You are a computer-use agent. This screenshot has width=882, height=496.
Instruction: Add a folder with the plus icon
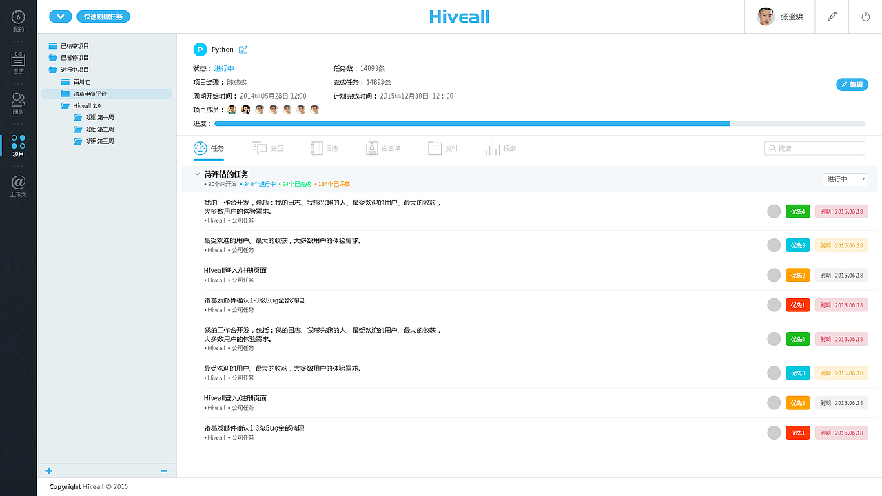49,471
